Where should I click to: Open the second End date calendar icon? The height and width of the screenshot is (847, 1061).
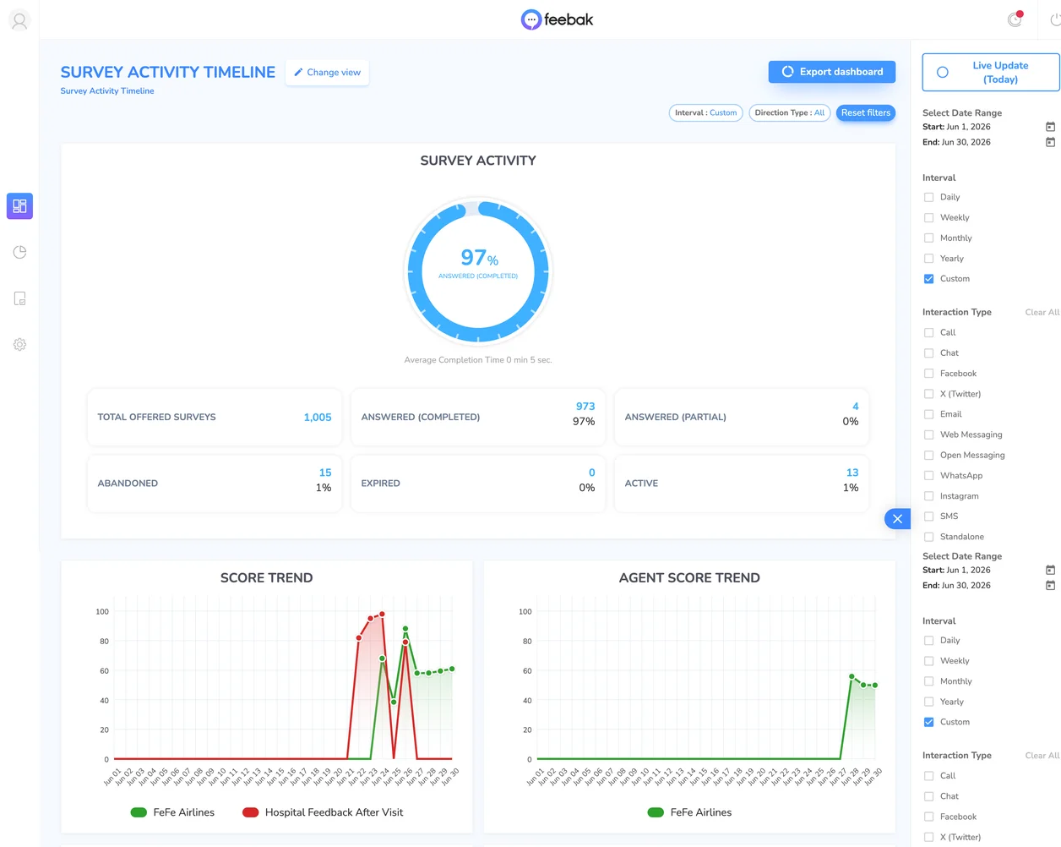(x=1050, y=585)
